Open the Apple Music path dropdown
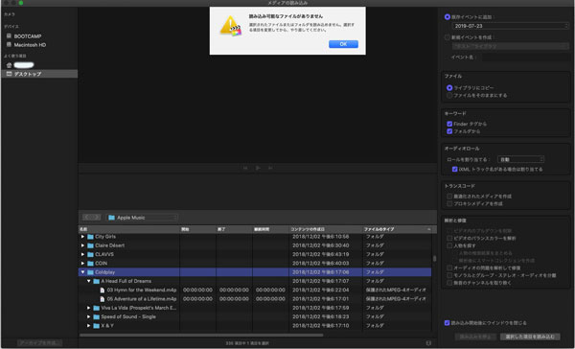The image size is (575, 349). (x=142, y=218)
